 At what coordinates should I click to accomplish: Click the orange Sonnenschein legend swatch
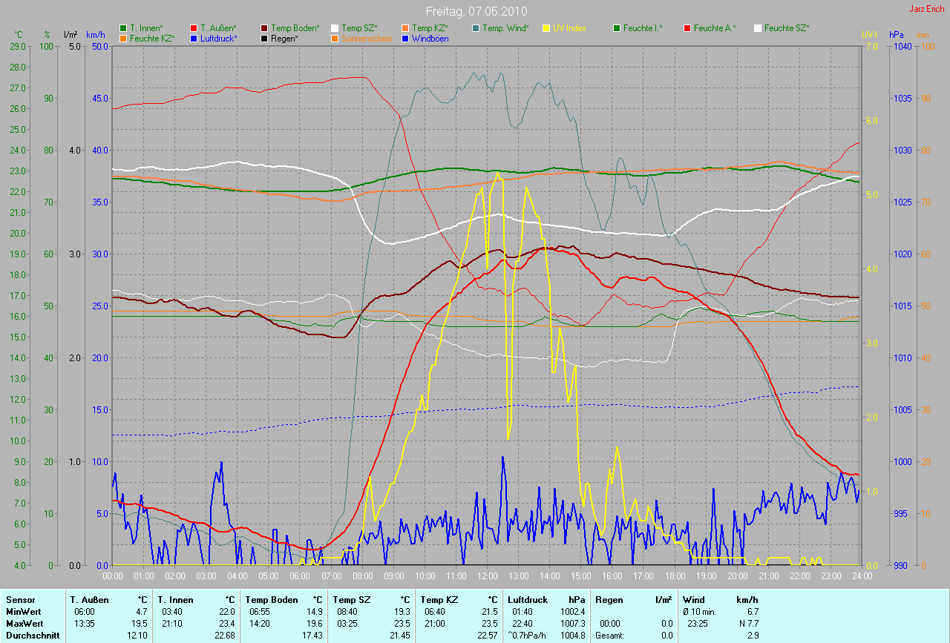pyautogui.click(x=335, y=38)
